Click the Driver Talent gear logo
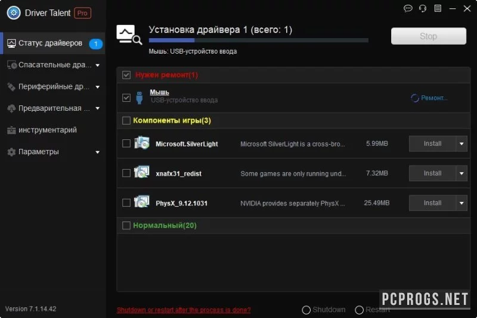The height and width of the screenshot is (318, 477). [x=14, y=13]
